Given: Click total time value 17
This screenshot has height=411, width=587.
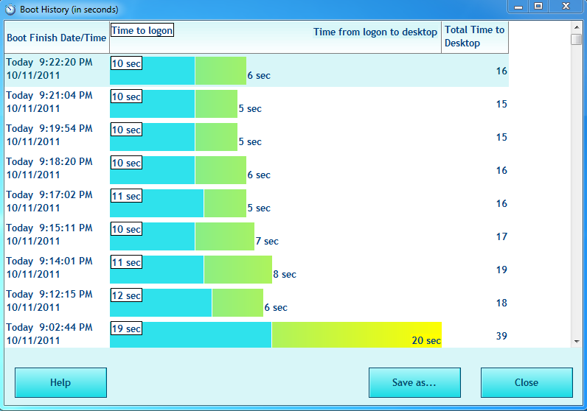Looking at the screenshot, I should pyautogui.click(x=501, y=236).
